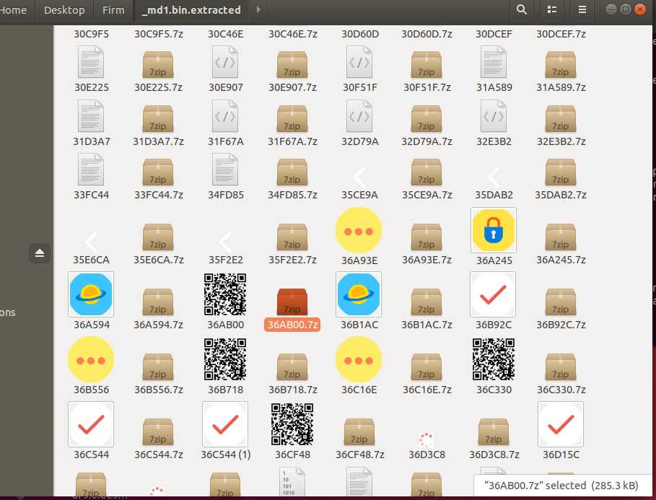Select the 36C544 checkmark image

(91, 424)
